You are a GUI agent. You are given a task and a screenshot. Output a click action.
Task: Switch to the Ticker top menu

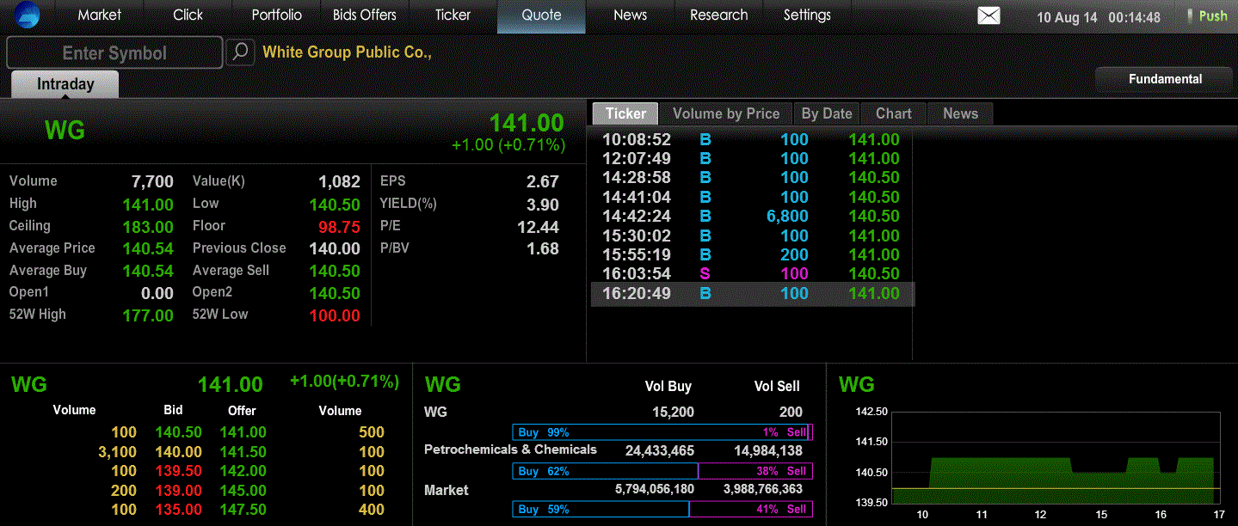click(x=453, y=15)
